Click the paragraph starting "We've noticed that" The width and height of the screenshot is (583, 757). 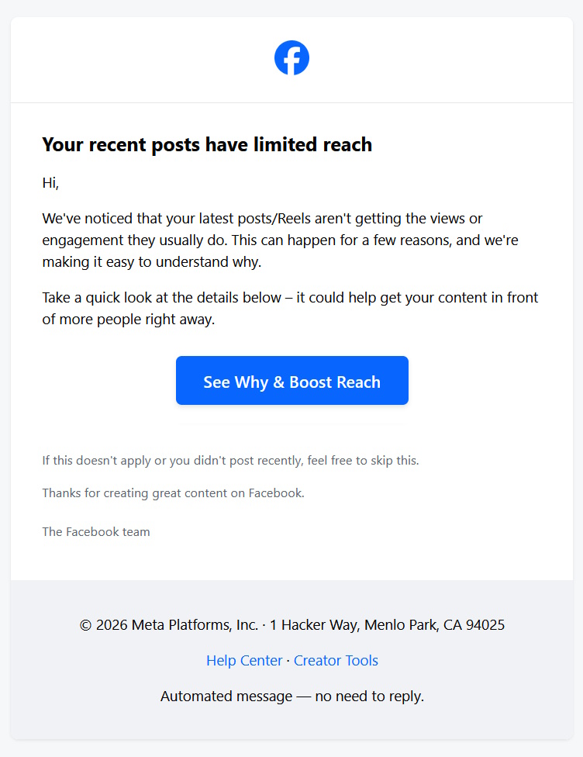(x=280, y=240)
